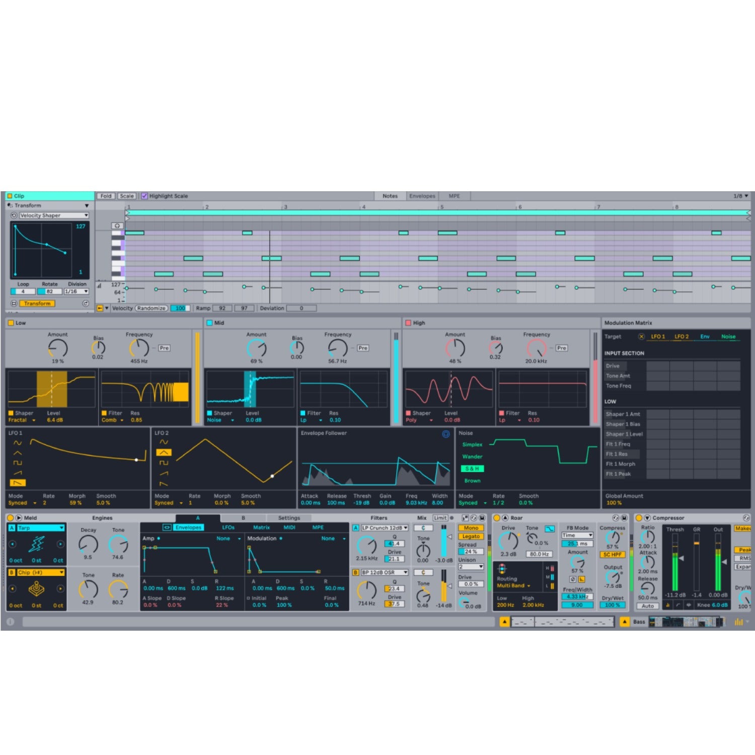Click the hot-swap preset icon on Roar

tap(616, 518)
